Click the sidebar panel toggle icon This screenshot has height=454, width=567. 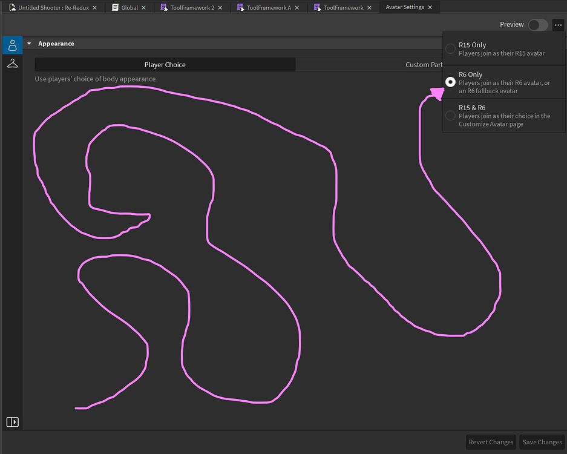click(x=12, y=422)
